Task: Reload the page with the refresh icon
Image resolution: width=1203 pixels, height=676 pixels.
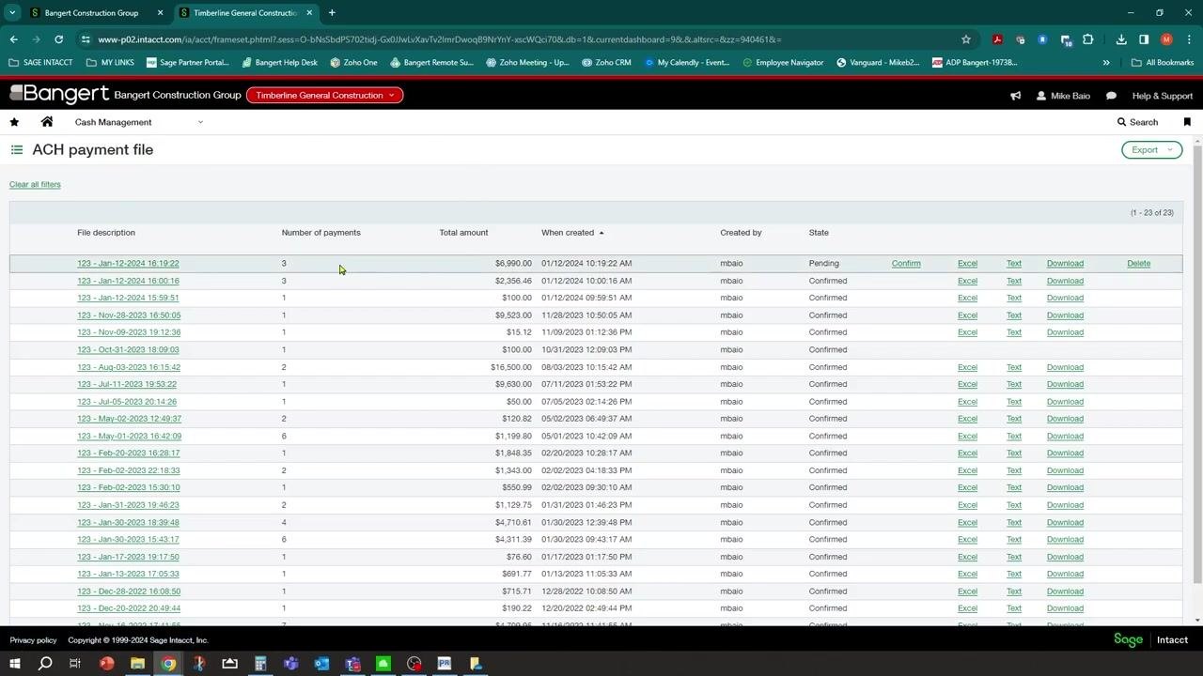Action: coord(58,39)
